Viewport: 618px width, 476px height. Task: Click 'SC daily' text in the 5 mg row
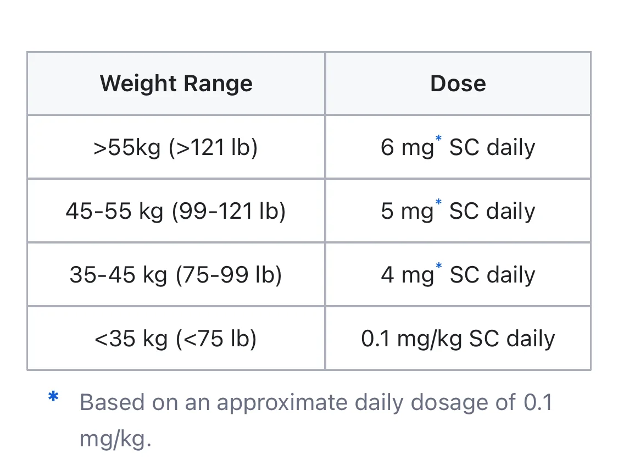(x=492, y=211)
